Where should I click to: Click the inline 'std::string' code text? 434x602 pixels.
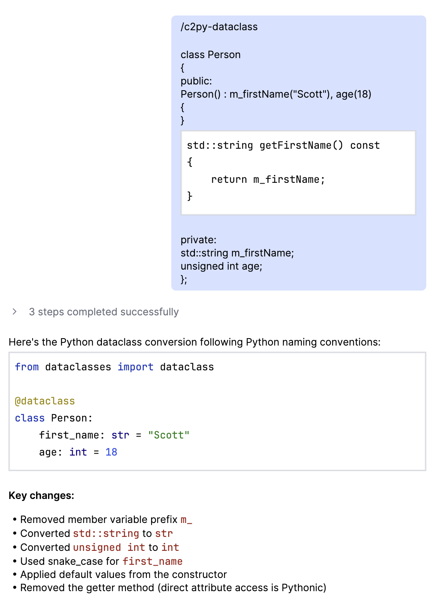click(106, 533)
